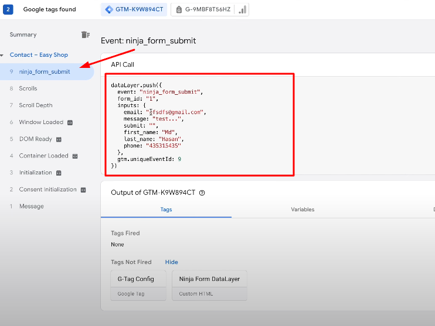Select the Scroll Depth event
The width and height of the screenshot is (435, 326).
(36, 105)
